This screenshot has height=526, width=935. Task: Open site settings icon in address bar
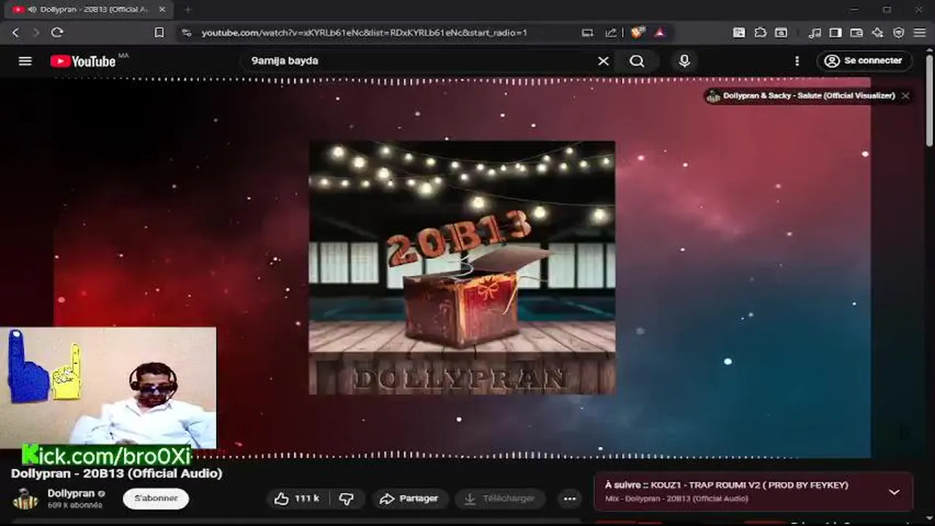187,32
